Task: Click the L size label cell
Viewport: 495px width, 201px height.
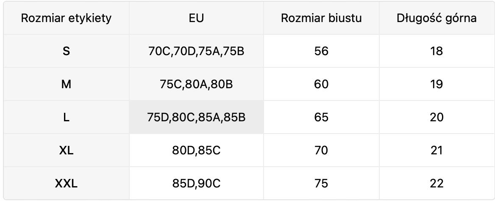Action: click(x=66, y=117)
